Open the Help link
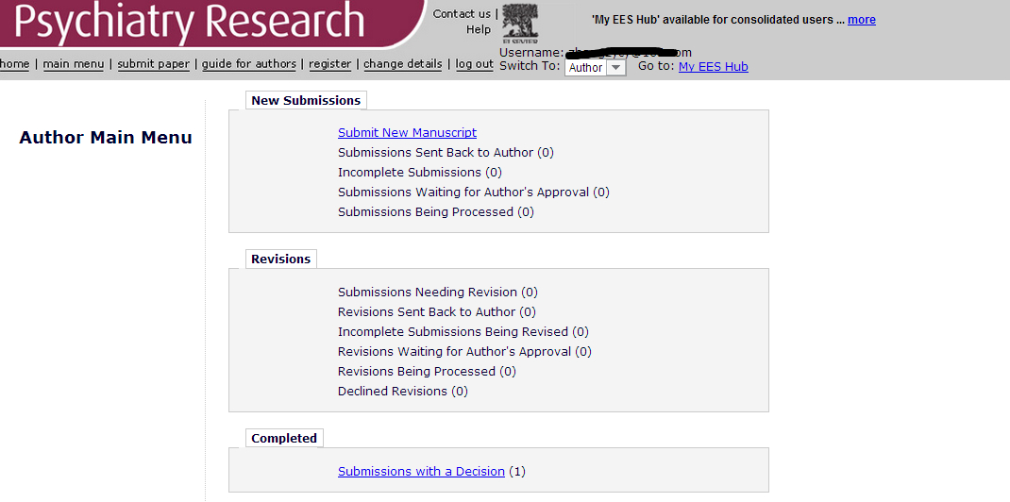 [479, 29]
